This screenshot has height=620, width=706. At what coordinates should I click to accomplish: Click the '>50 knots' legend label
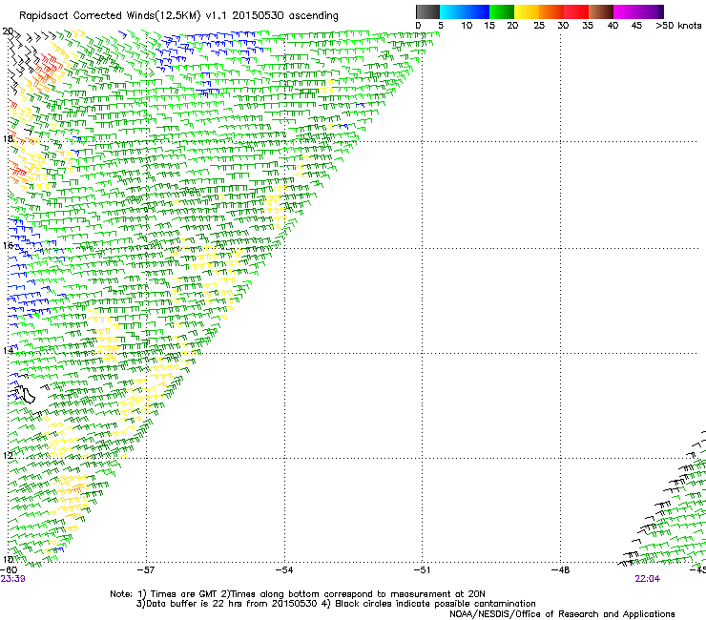coord(678,26)
